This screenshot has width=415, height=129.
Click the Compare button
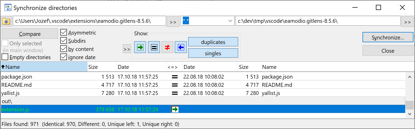click(x=30, y=34)
